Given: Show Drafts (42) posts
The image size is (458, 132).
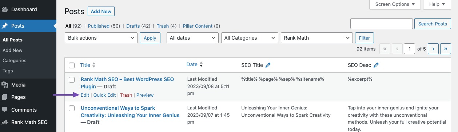Looking at the screenshot, I should point(139,26).
